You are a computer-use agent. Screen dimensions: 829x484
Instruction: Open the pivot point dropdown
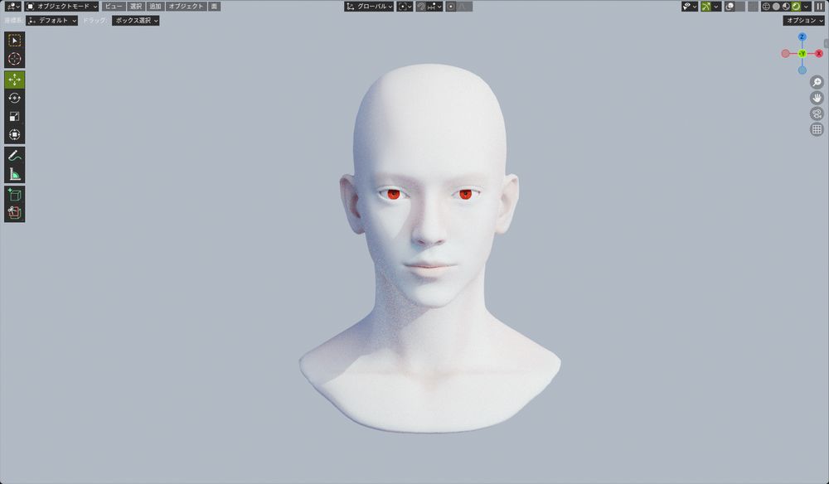(x=405, y=7)
